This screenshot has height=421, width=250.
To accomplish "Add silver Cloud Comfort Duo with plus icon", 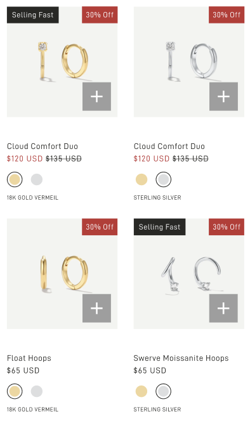I will tap(223, 96).
